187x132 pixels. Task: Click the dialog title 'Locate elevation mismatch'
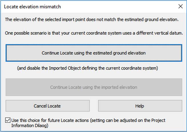[x=33, y=6]
